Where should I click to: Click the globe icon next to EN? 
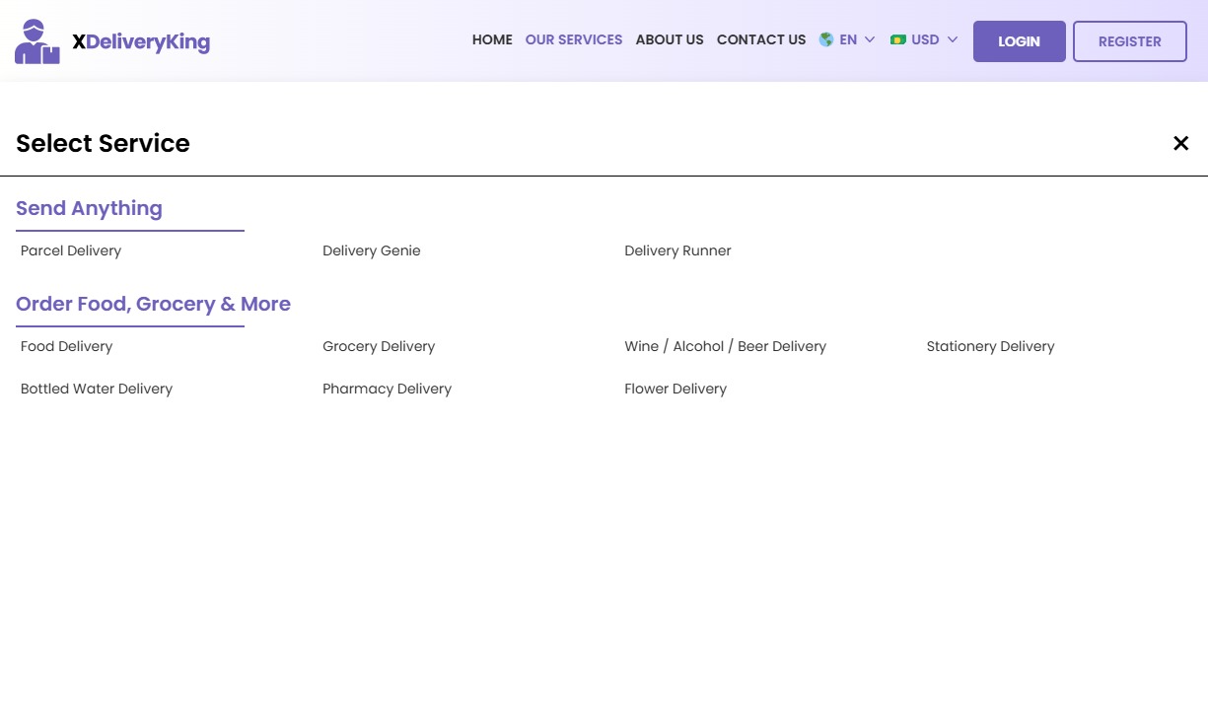(825, 39)
